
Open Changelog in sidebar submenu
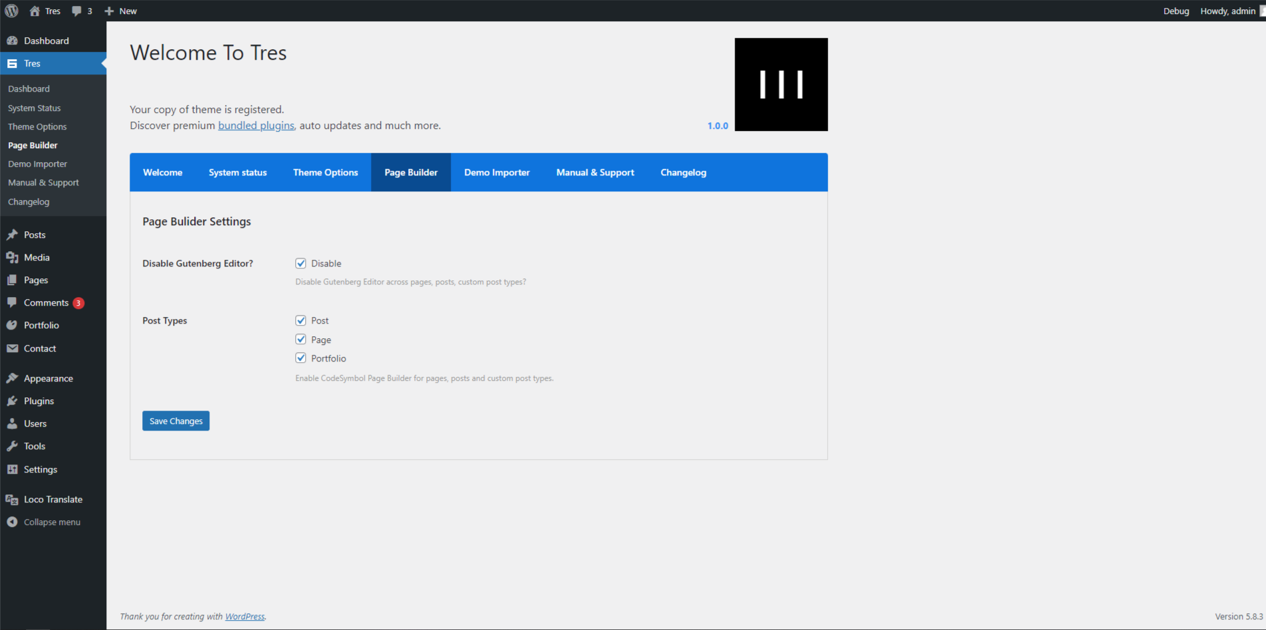[29, 202]
